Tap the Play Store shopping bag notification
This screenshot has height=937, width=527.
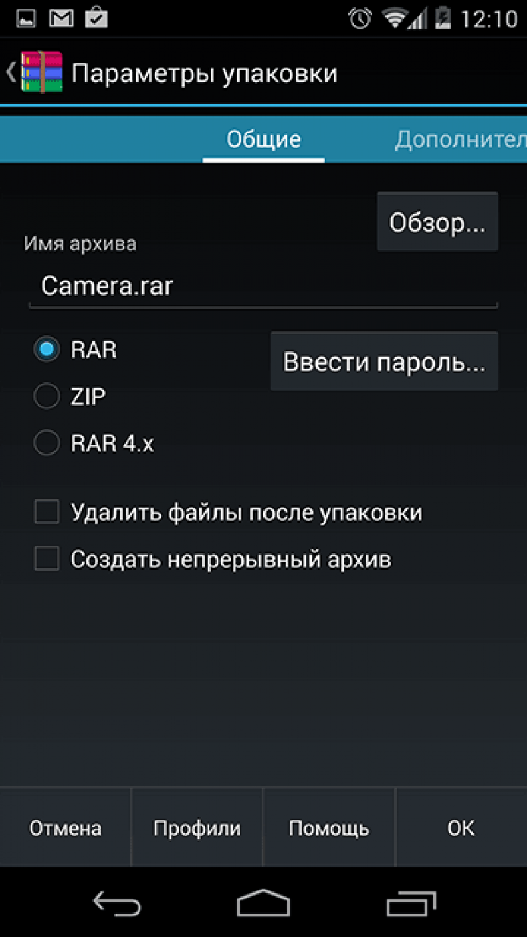coord(97,17)
